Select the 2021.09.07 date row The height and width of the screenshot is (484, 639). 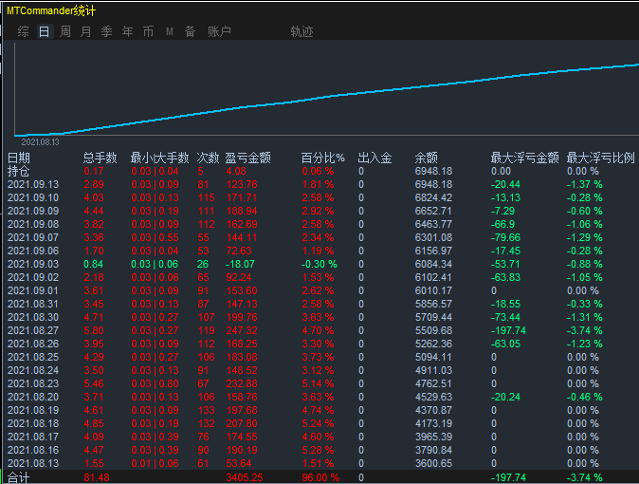(x=33, y=237)
